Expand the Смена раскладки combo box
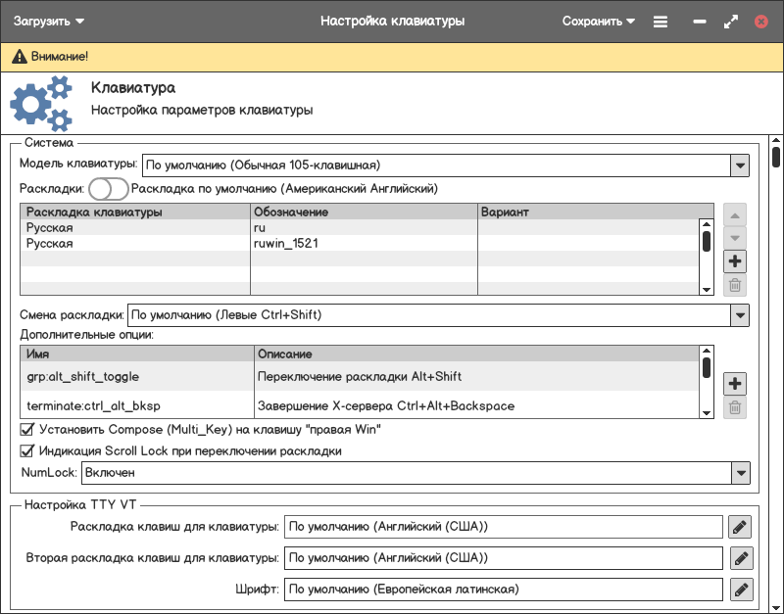The width and height of the screenshot is (784, 614). [x=740, y=315]
